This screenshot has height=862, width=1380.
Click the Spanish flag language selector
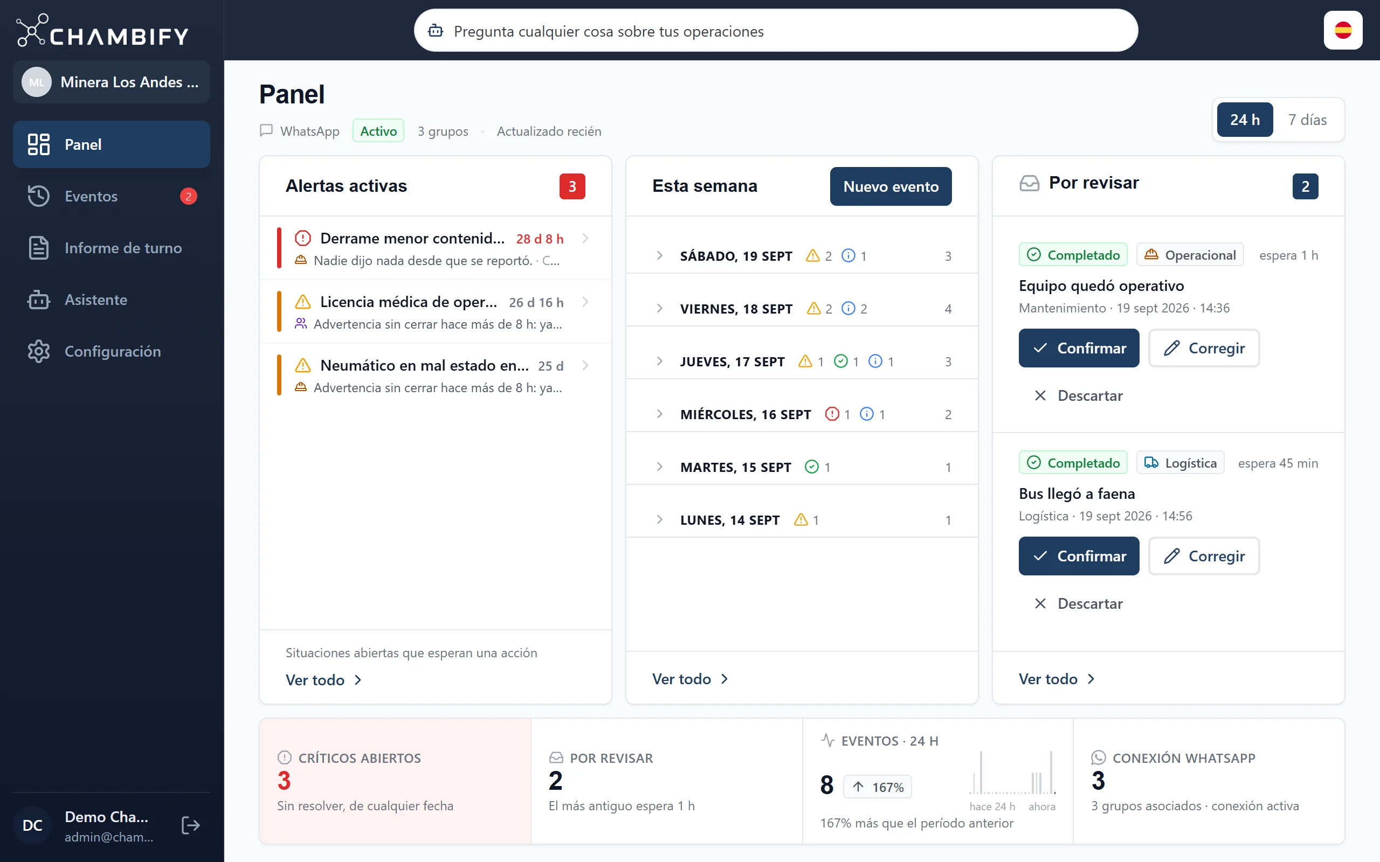(1343, 30)
